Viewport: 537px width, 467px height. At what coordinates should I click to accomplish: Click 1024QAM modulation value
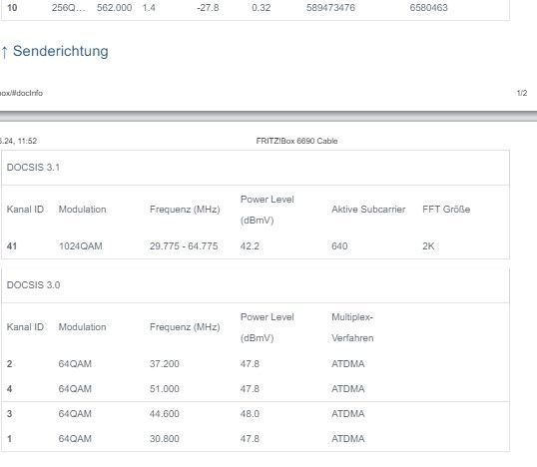[81, 246]
